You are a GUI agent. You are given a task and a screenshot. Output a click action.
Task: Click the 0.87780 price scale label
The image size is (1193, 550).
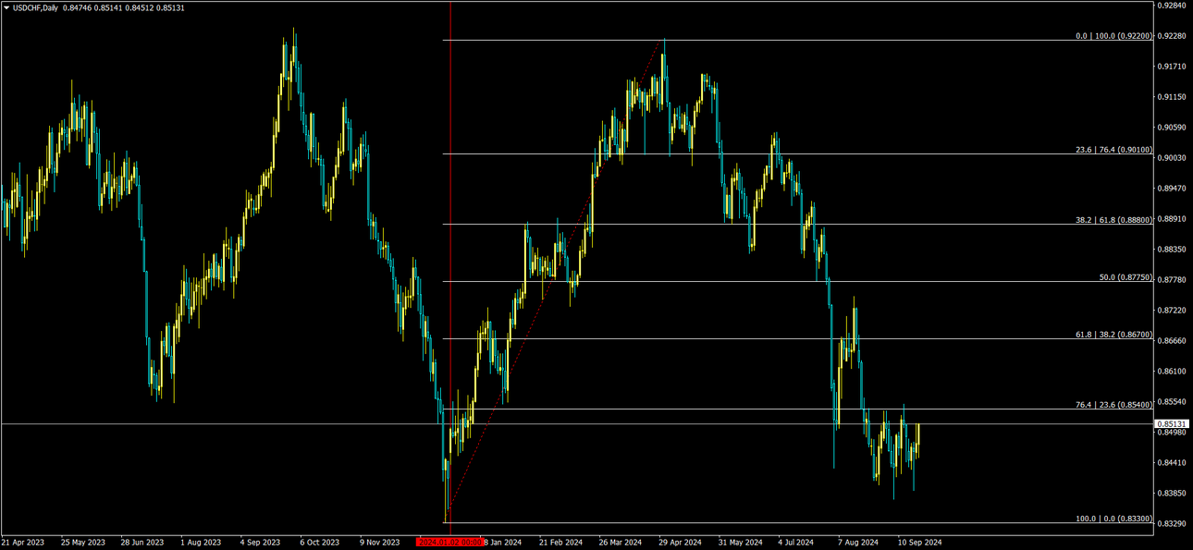point(1171,279)
